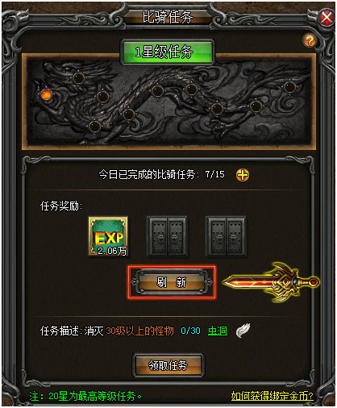
Task: Click the 领取任务 accept task button
Action: pos(168,365)
